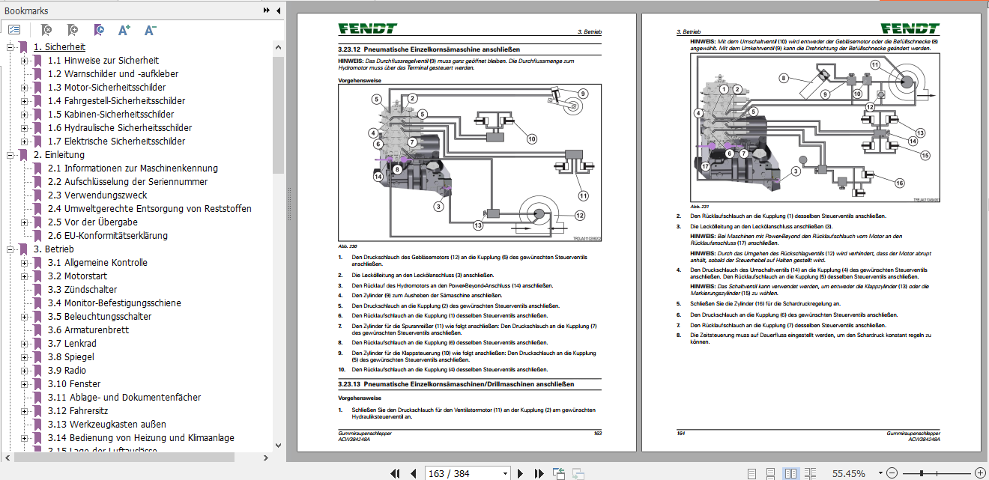Click bookmark icon beside 3.9 Radio
989x480 pixels.
point(37,371)
